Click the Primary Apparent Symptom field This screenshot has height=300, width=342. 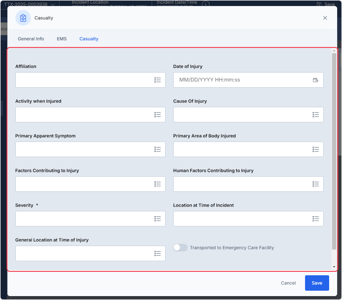pos(90,150)
